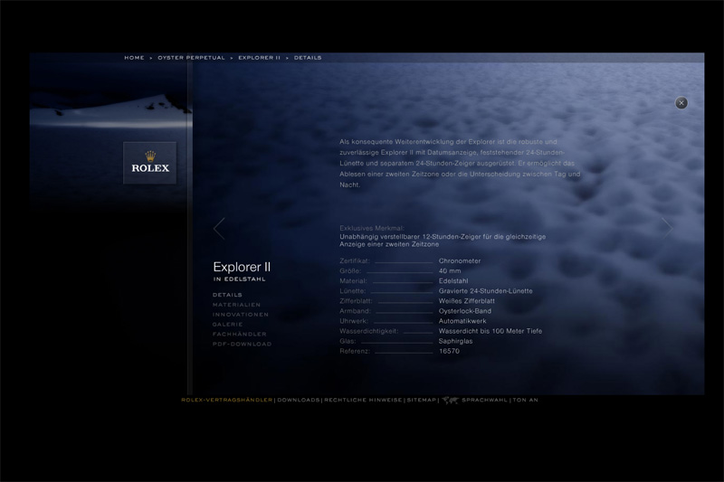The width and height of the screenshot is (724, 482).
Task: Click the 'Edelstahl' material value
Action: point(453,281)
